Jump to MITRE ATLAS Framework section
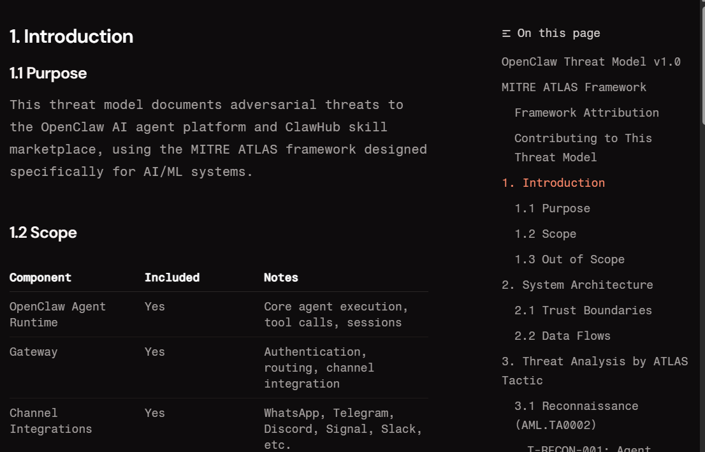This screenshot has width=705, height=452. [x=574, y=87]
